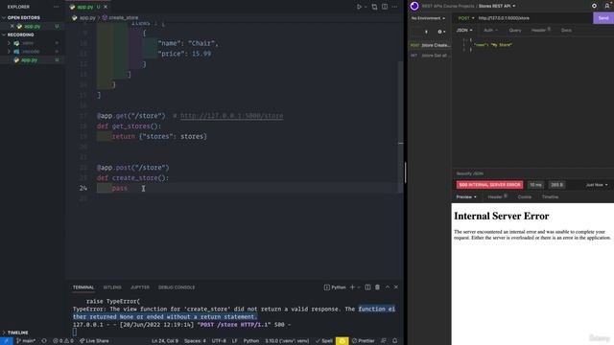
Task: Click the Run Python File play icon
Action: pyautogui.click(x=359, y=7)
